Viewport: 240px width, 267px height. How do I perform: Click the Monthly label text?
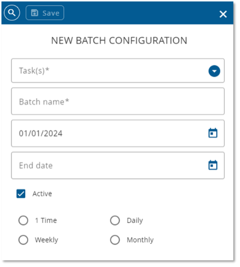coord(140,240)
